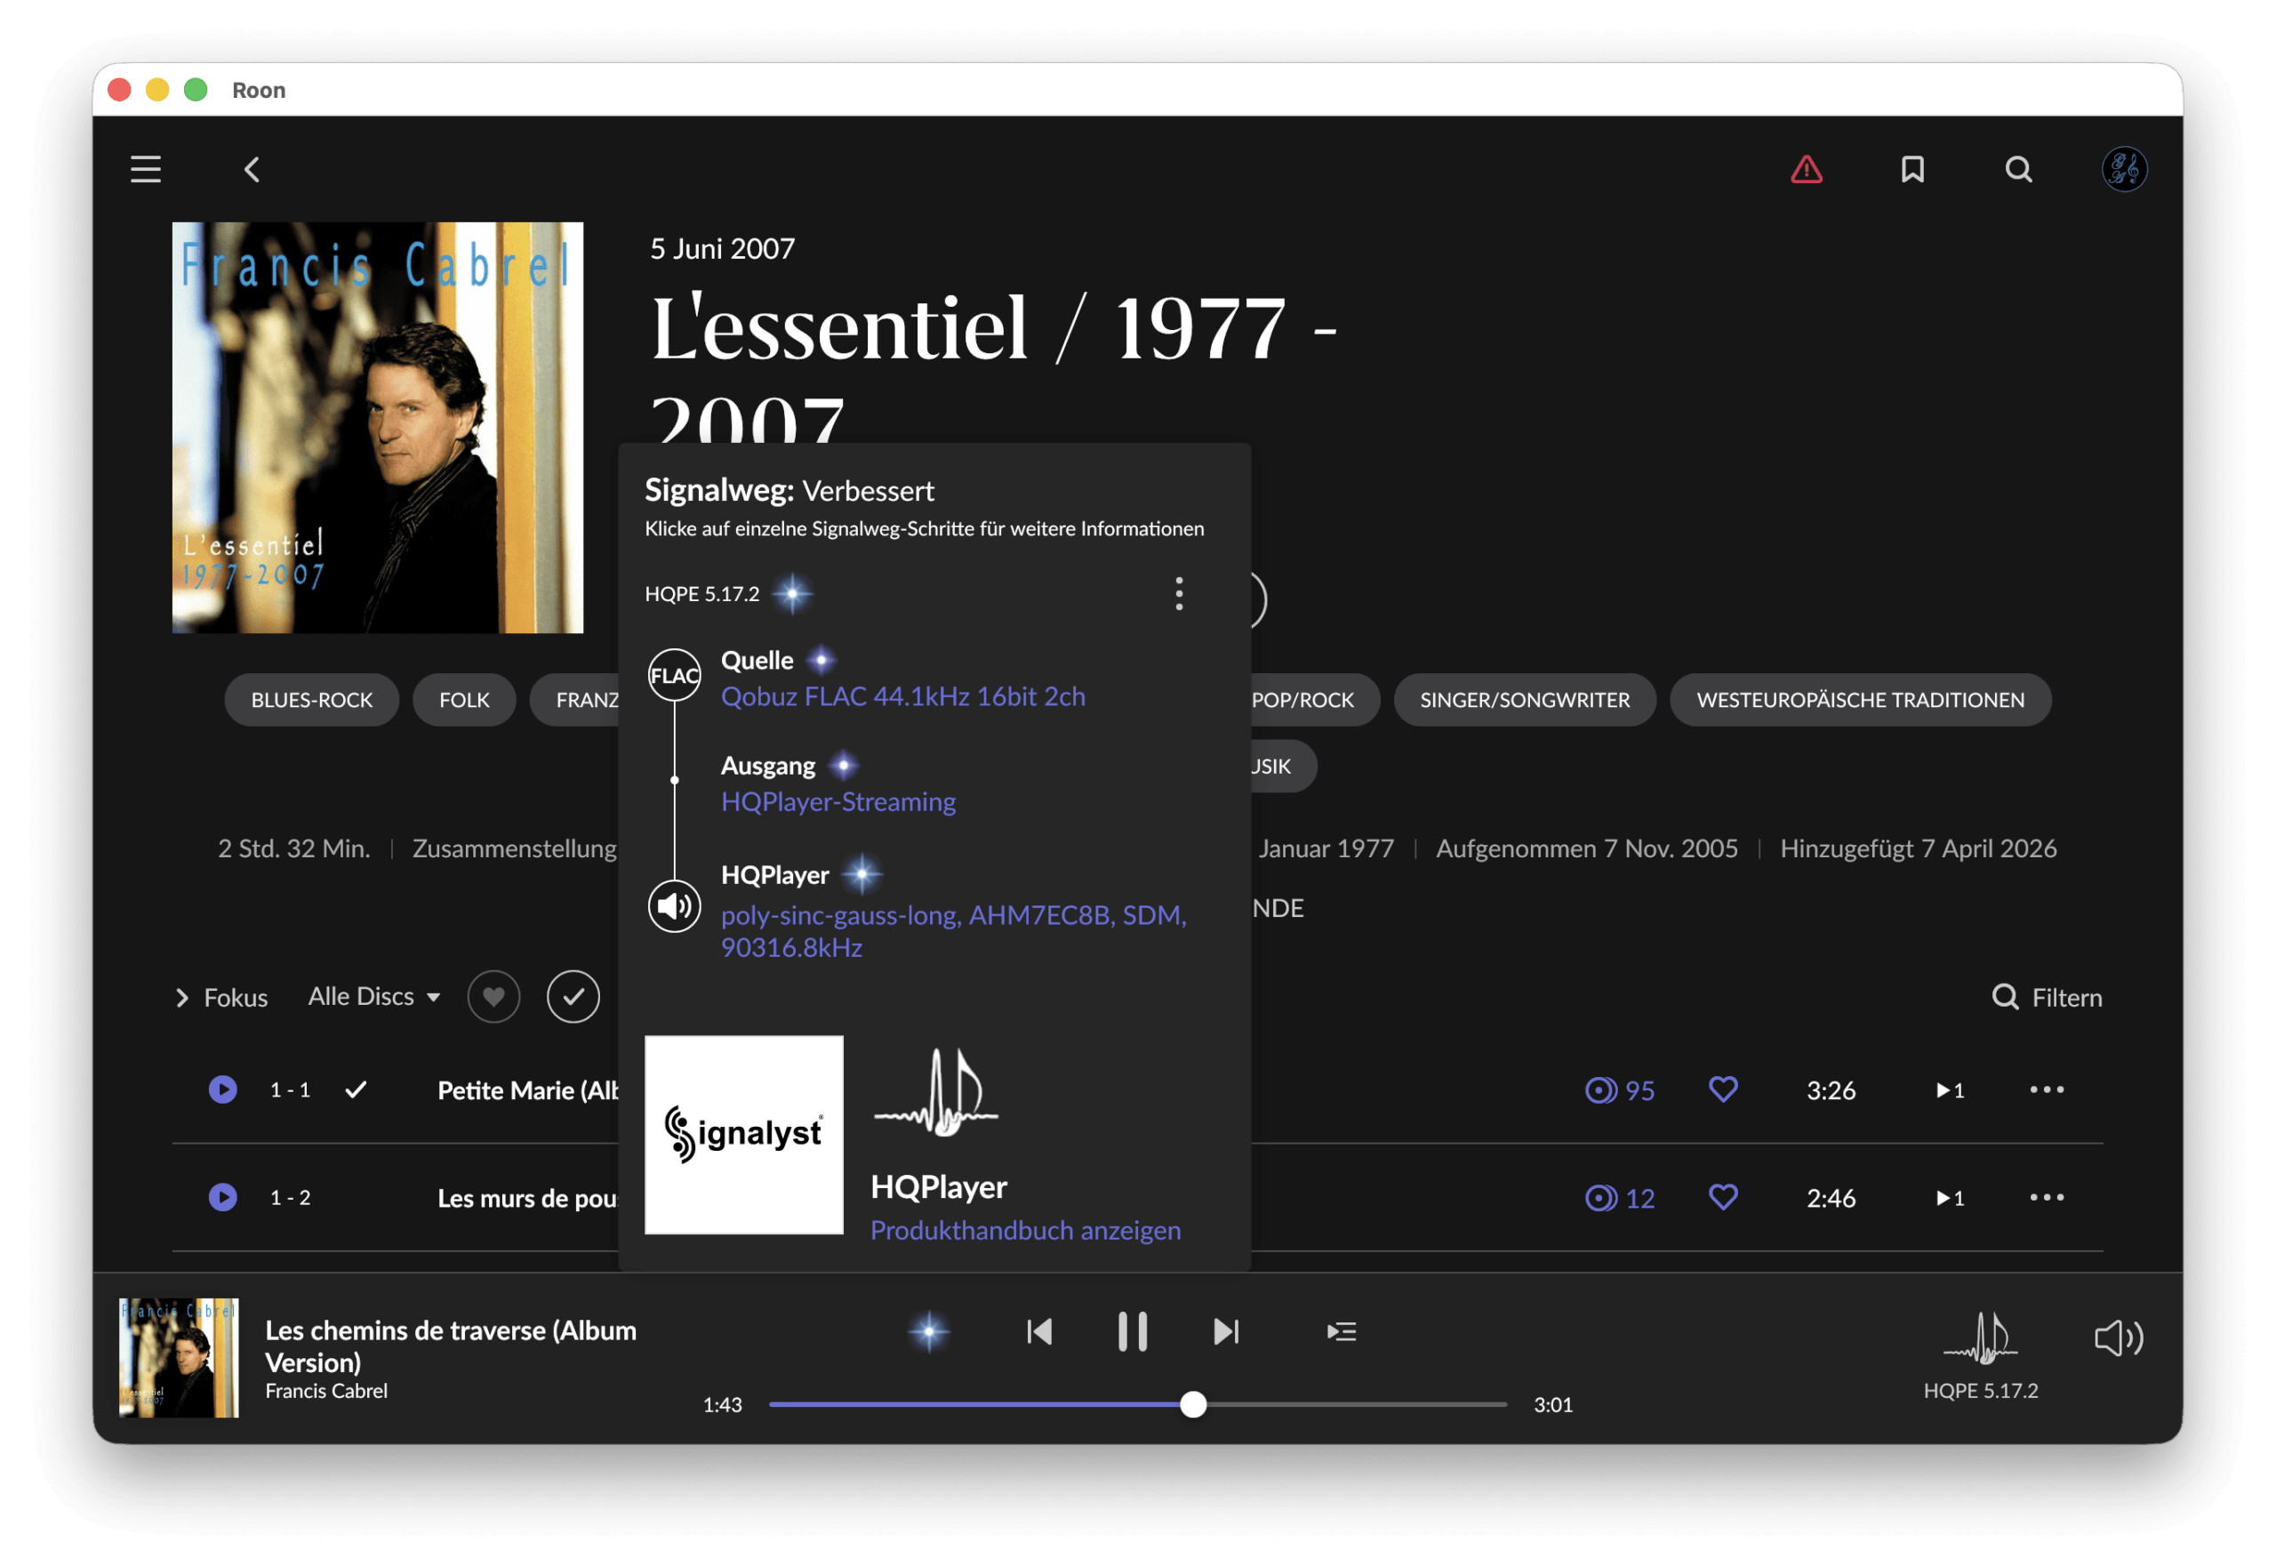Viewport: 2276px width, 1567px height.
Task: Skip to the previous track
Action: pyautogui.click(x=1038, y=1332)
